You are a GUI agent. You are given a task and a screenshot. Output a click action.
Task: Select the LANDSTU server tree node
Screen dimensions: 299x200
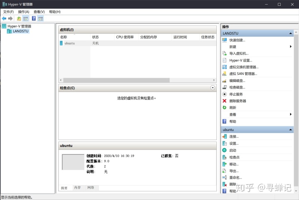point(21,31)
